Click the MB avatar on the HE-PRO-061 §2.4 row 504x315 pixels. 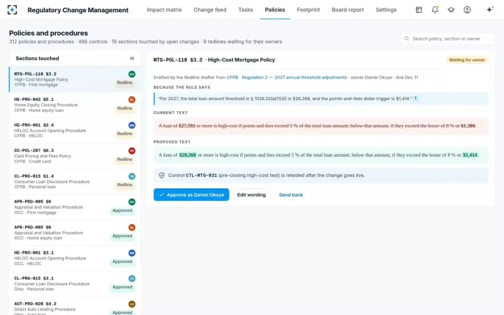tap(132, 125)
